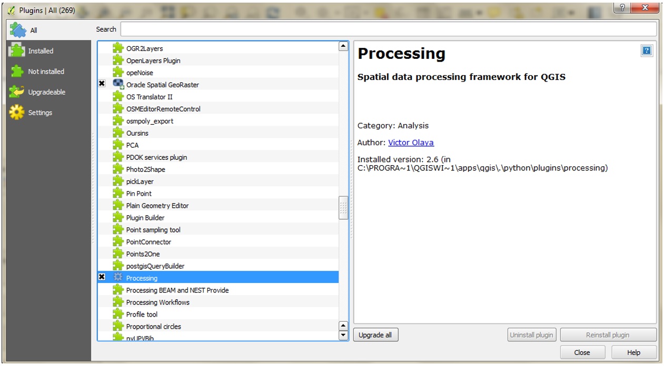Click the Oracle Spatial GeoRaster plugin icon
Viewport: 664px width, 366px height.
point(118,84)
